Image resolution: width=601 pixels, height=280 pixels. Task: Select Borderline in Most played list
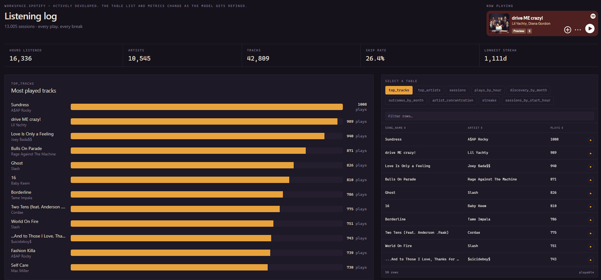(x=21, y=192)
